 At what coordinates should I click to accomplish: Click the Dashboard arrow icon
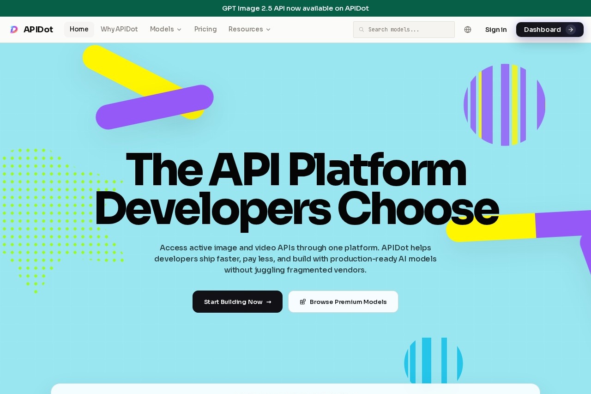click(x=571, y=30)
